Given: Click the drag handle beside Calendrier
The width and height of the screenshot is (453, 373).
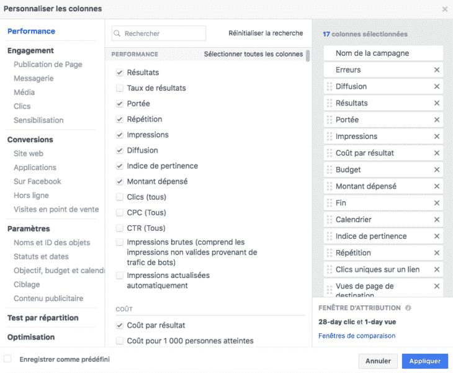Looking at the screenshot, I should [x=329, y=220].
